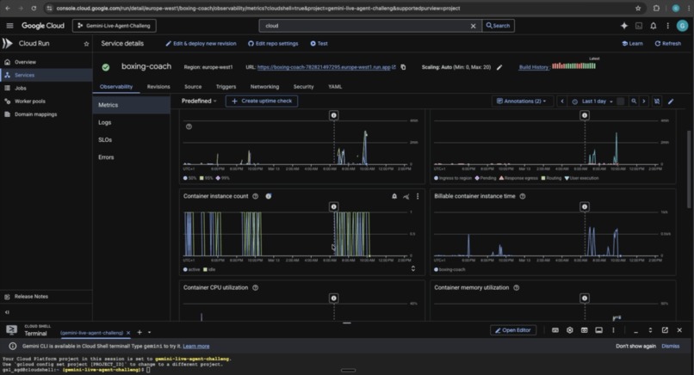Switch to the Security tab
The height and width of the screenshot is (375, 694).
[304, 87]
